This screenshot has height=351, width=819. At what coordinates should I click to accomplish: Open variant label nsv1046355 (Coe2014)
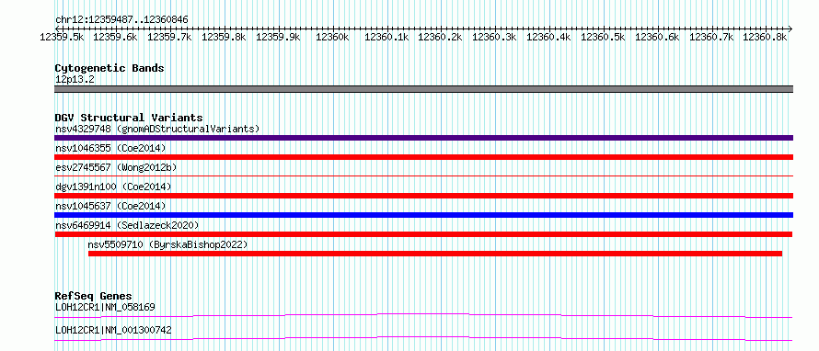110,148
